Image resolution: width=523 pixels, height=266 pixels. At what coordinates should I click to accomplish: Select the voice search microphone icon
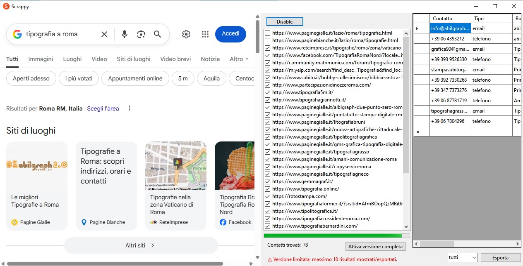click(124, 34)
